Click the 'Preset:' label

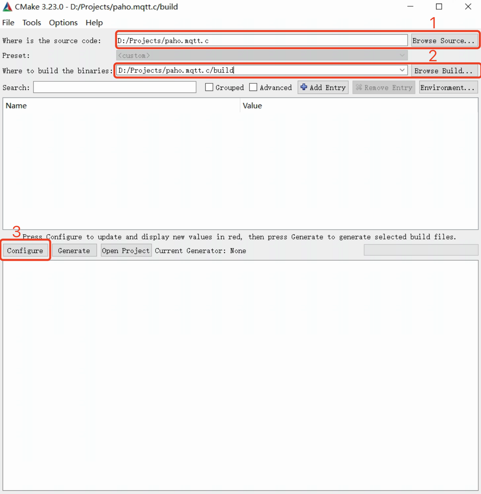[x=16, y=55]
